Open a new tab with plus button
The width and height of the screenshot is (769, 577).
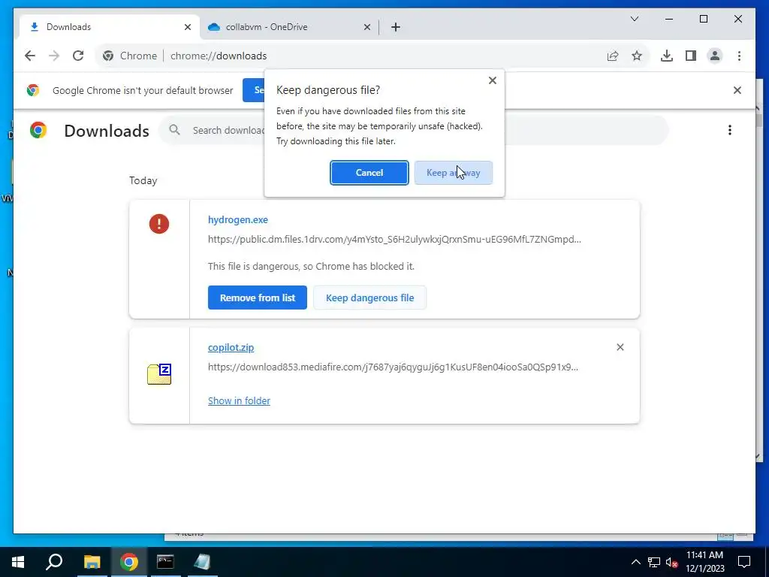click(x=395, y=27)
